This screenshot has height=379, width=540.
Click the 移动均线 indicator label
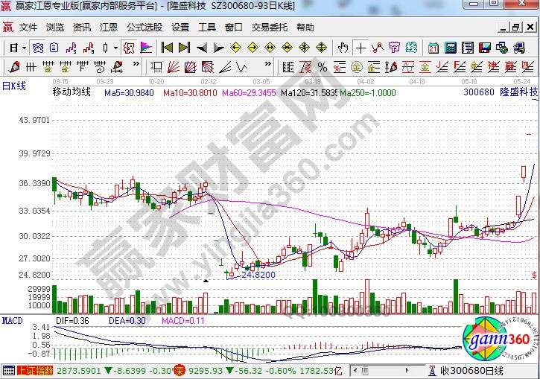coord(71,92)
